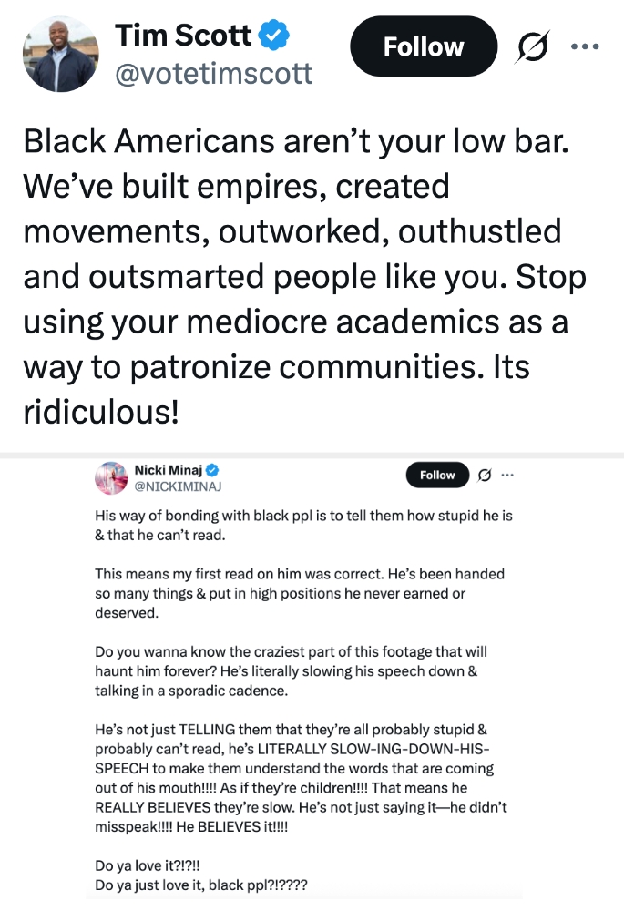Click Nicki Minaj's display name
The image size is (624, 911).
[x=169, y=467]
